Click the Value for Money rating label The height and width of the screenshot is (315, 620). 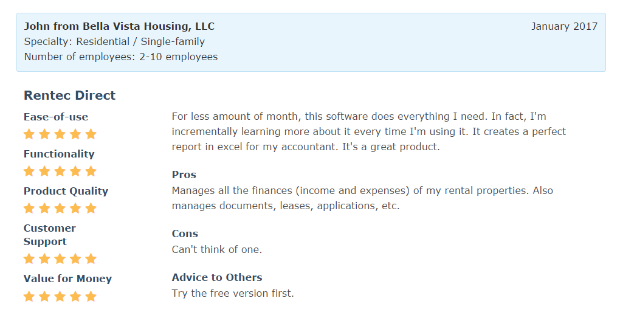click(67, 279)
